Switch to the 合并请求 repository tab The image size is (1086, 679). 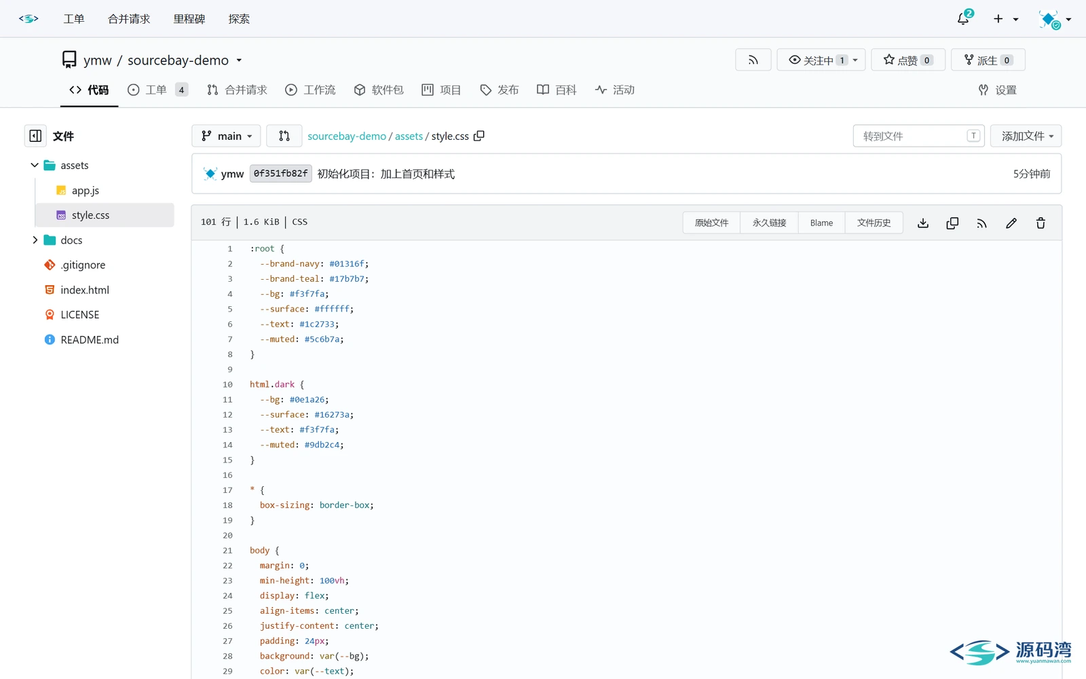pyautogui.click(x=237, y=90)
